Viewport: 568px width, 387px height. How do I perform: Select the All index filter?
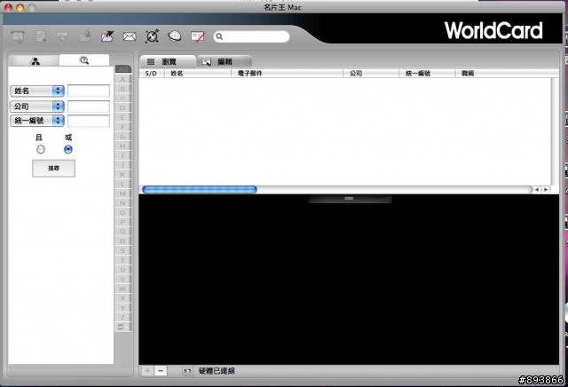coord(123,69)
